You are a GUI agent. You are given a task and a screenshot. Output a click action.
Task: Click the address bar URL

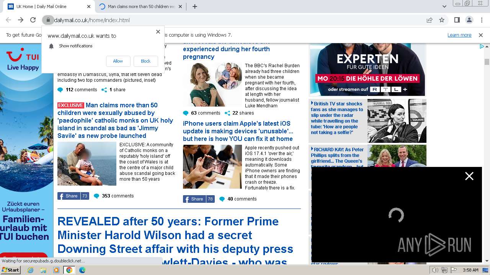coord(92,20)
